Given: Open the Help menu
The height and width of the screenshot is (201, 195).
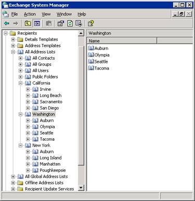Looking at the screenshot, I should [x=82, y=14].
